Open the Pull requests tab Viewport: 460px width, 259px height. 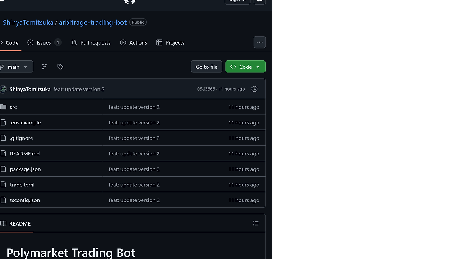tap(91, 42)
